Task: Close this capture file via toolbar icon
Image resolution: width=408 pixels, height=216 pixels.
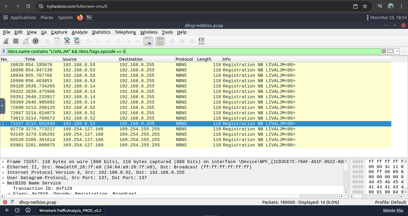Action: tap(67, 41)
